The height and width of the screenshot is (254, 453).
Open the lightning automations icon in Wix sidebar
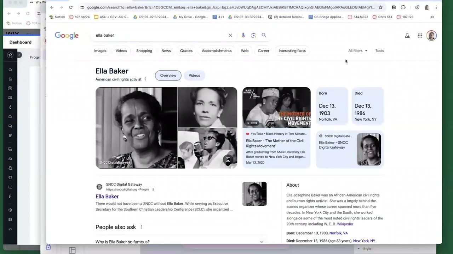coord(10,196)
